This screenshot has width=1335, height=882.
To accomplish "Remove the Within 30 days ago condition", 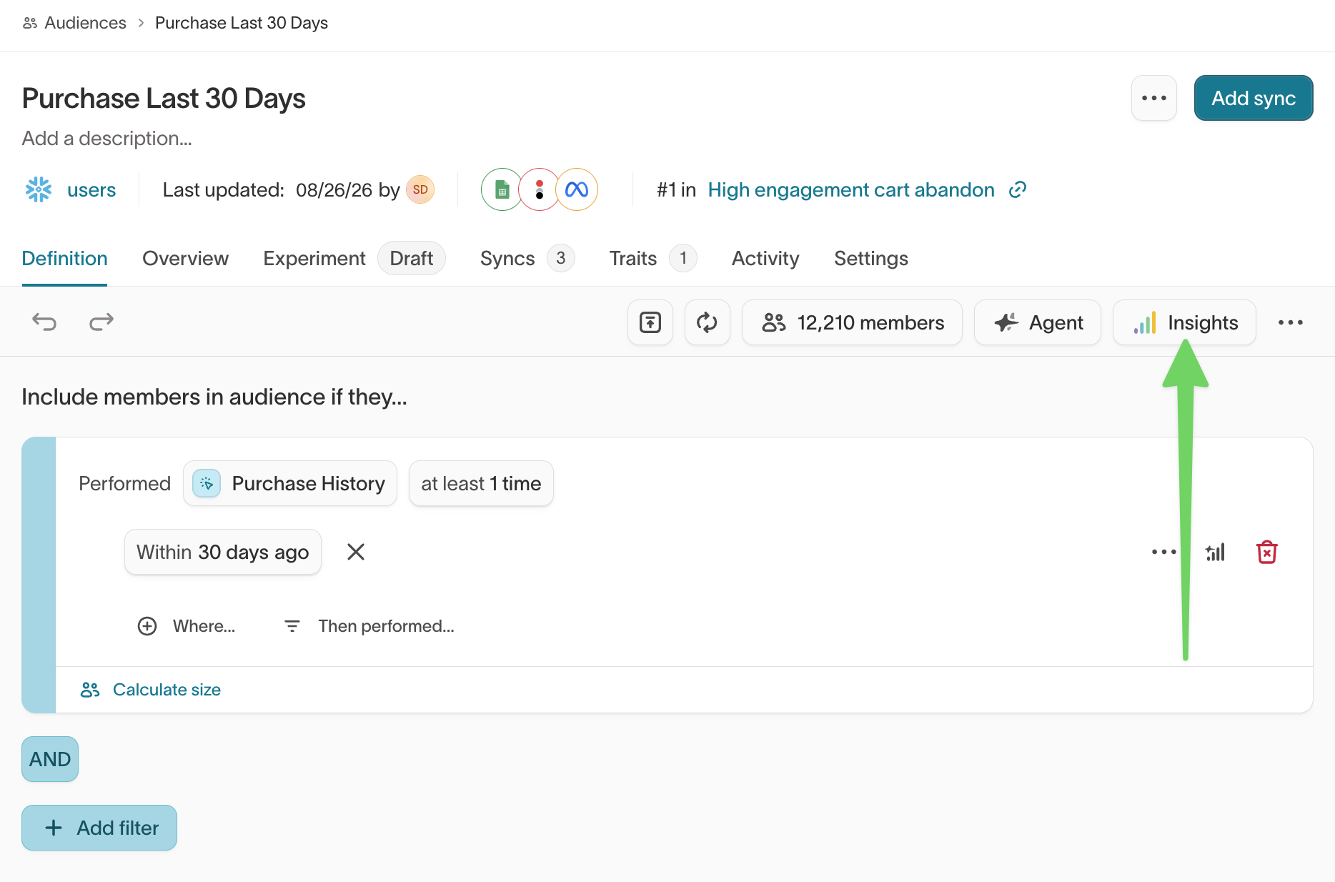I will tap(356, 552).
